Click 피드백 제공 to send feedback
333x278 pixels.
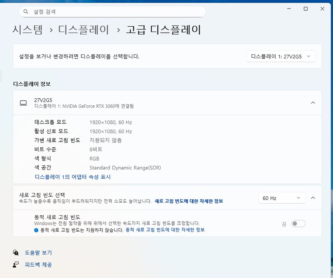click(38, 264)
